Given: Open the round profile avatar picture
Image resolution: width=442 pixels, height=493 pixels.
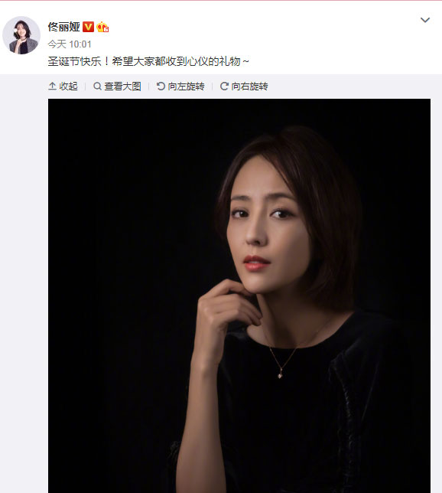Looking at the screenshot, I should (21, 35).
